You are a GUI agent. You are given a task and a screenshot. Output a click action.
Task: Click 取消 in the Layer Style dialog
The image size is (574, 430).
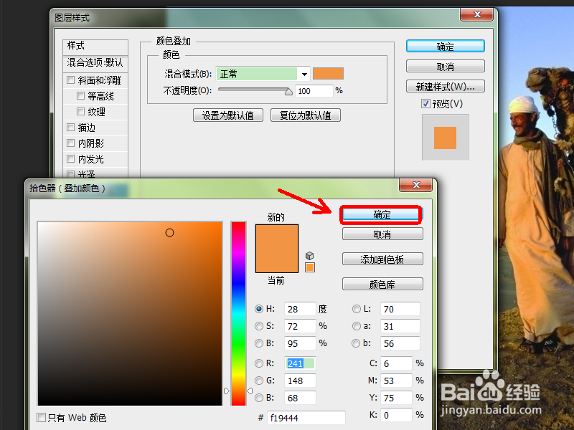445,66
